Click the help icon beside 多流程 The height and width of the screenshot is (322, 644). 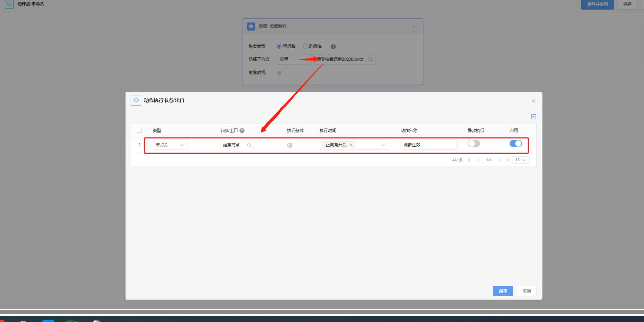coord(333,46)
